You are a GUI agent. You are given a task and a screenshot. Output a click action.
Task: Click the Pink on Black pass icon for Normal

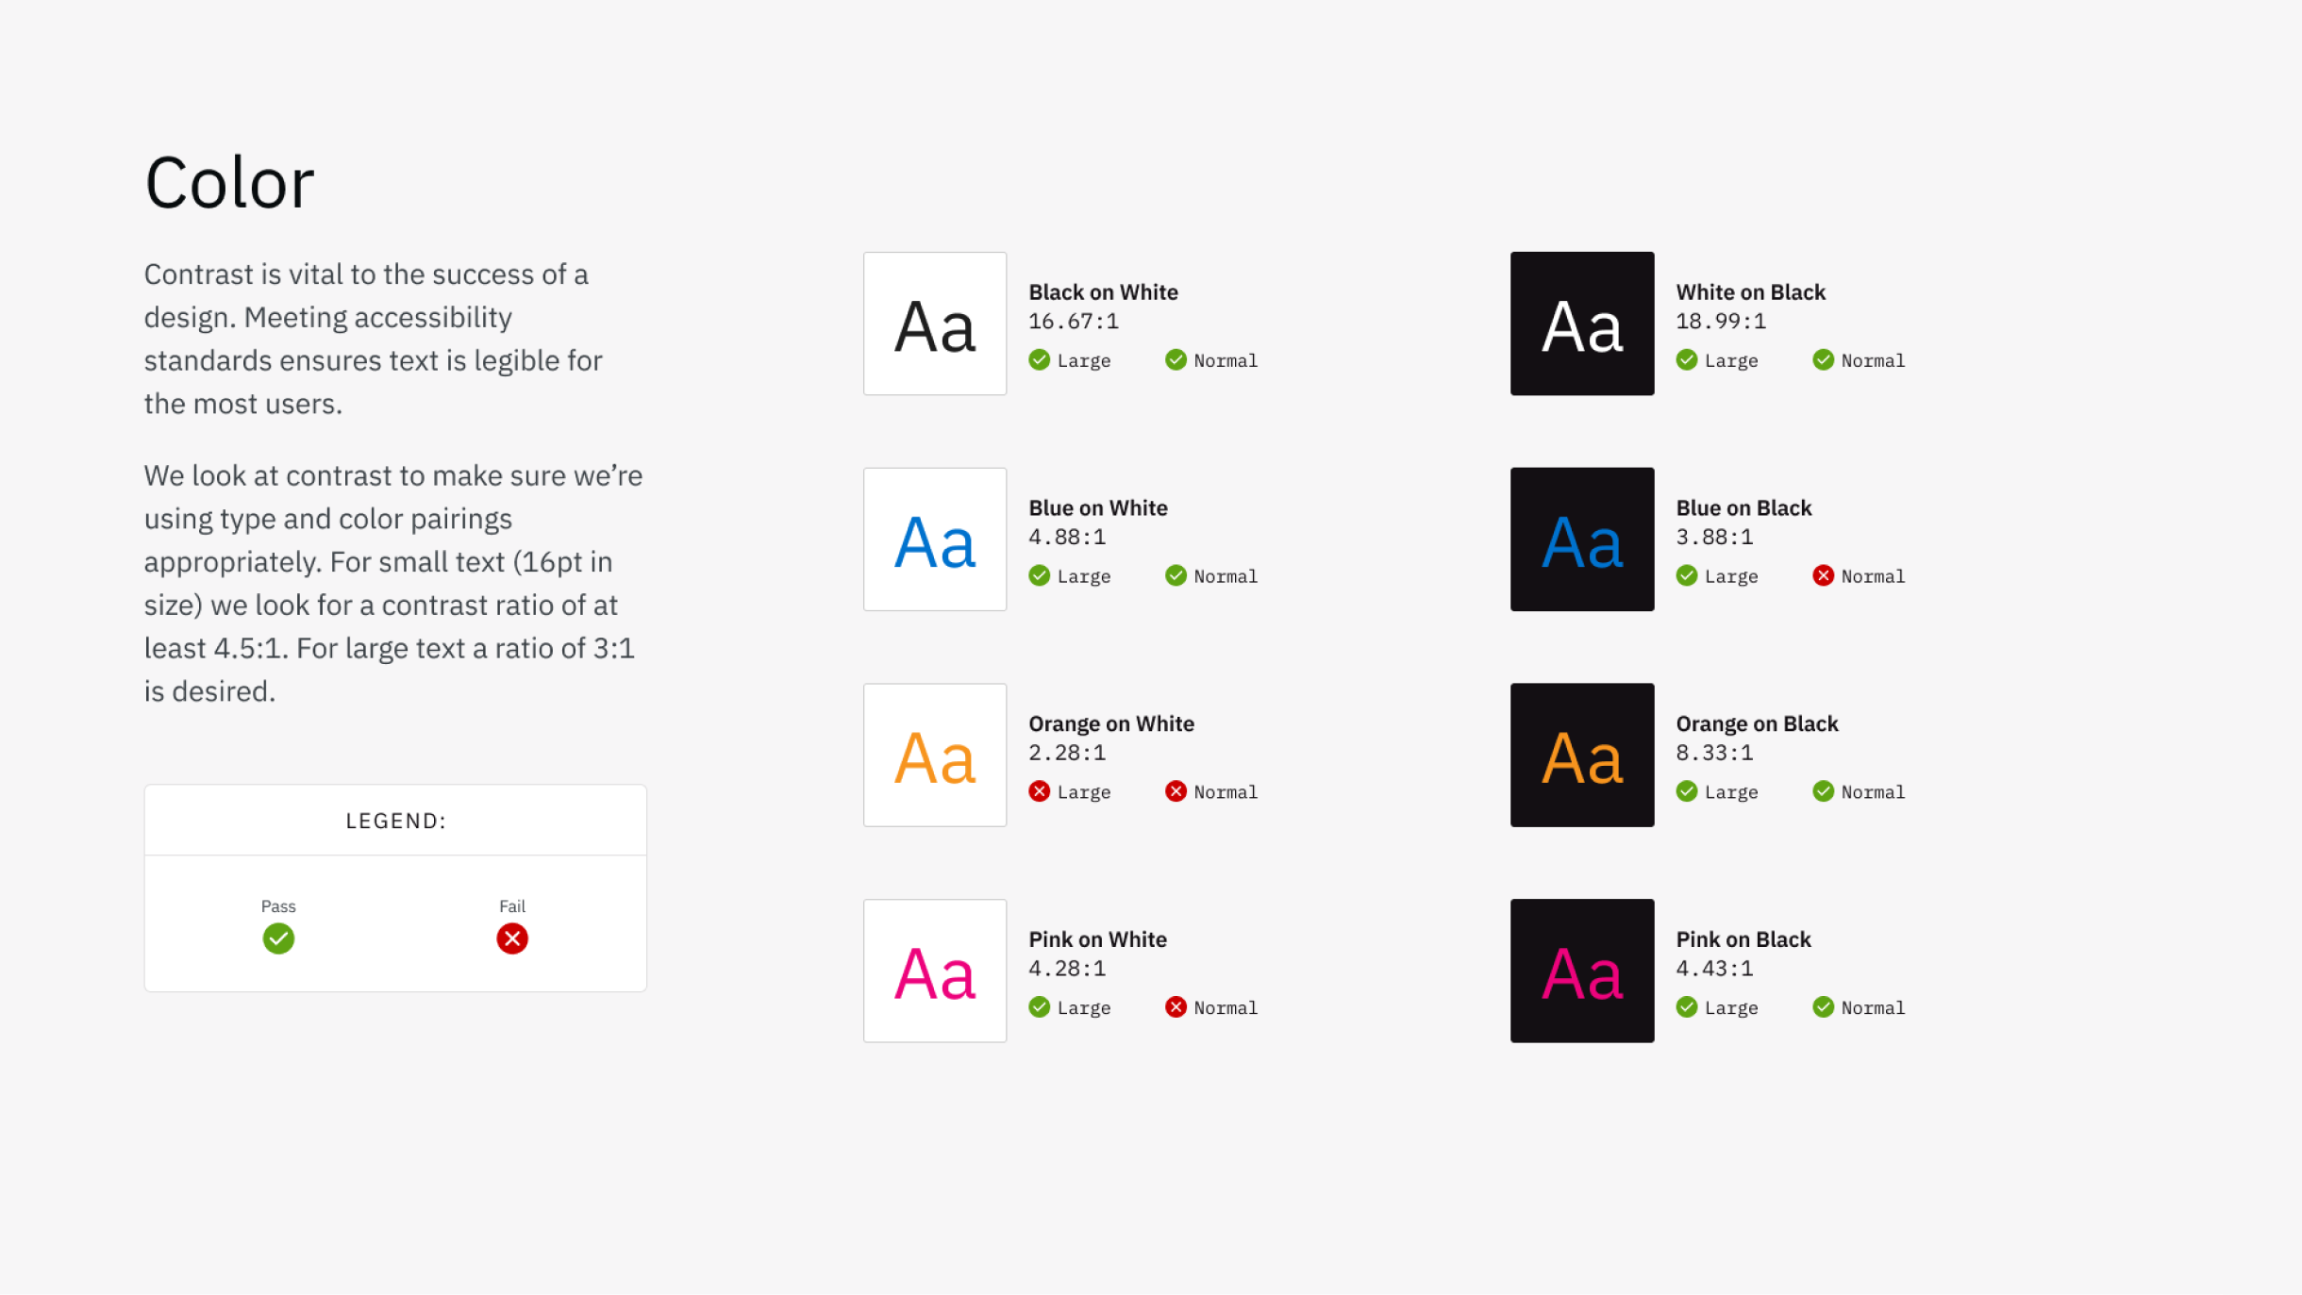tap(1825, 1005)
